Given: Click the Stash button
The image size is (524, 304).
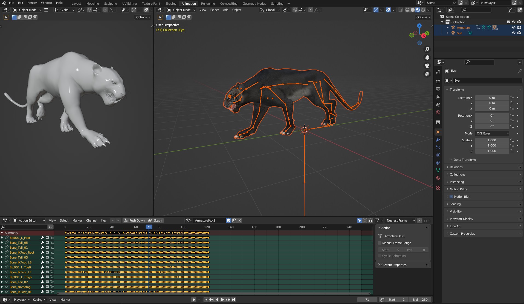Looking at the screenshot, I should 155,220.
